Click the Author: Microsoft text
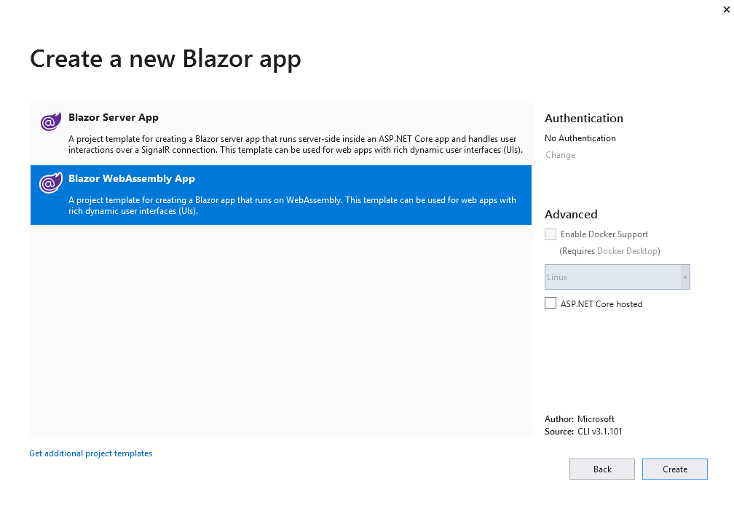The height and width of the screenshot is (508, 734). (580, 419)
